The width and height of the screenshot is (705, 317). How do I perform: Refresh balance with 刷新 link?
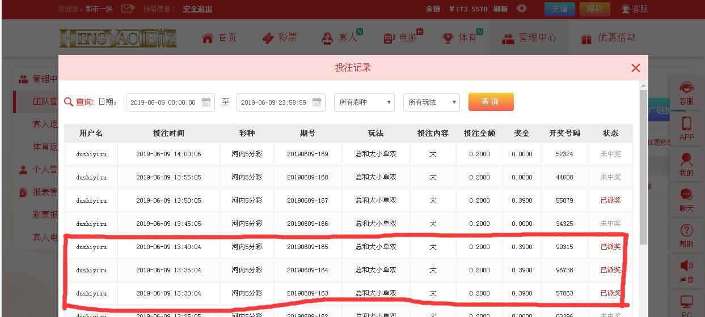point(500,9)
